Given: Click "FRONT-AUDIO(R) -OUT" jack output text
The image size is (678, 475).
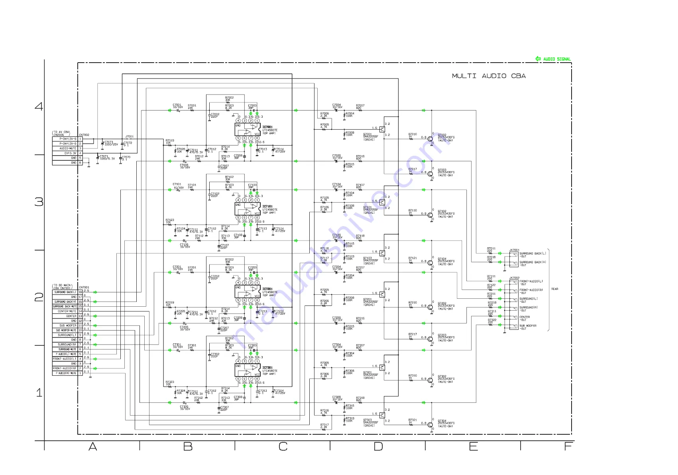Looking at the screenshot, I should [531, 292].
